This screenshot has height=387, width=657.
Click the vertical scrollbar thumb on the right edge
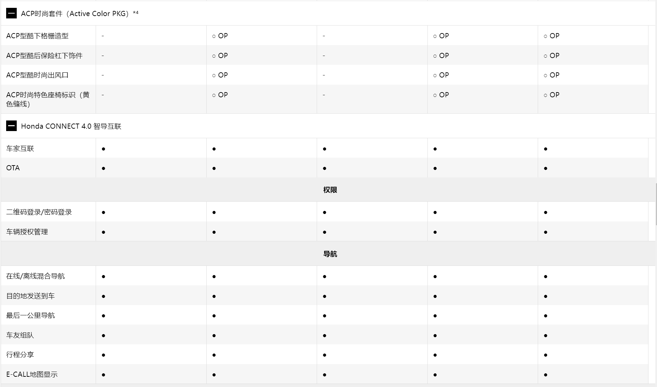coord(656,204)
